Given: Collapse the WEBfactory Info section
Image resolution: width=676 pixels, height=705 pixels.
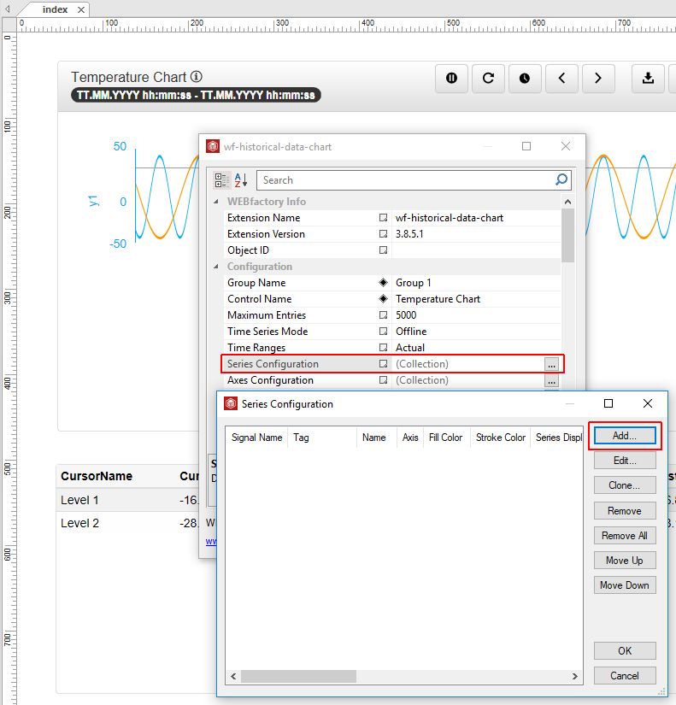Looking at the screenshot, I should click(216, 202).
